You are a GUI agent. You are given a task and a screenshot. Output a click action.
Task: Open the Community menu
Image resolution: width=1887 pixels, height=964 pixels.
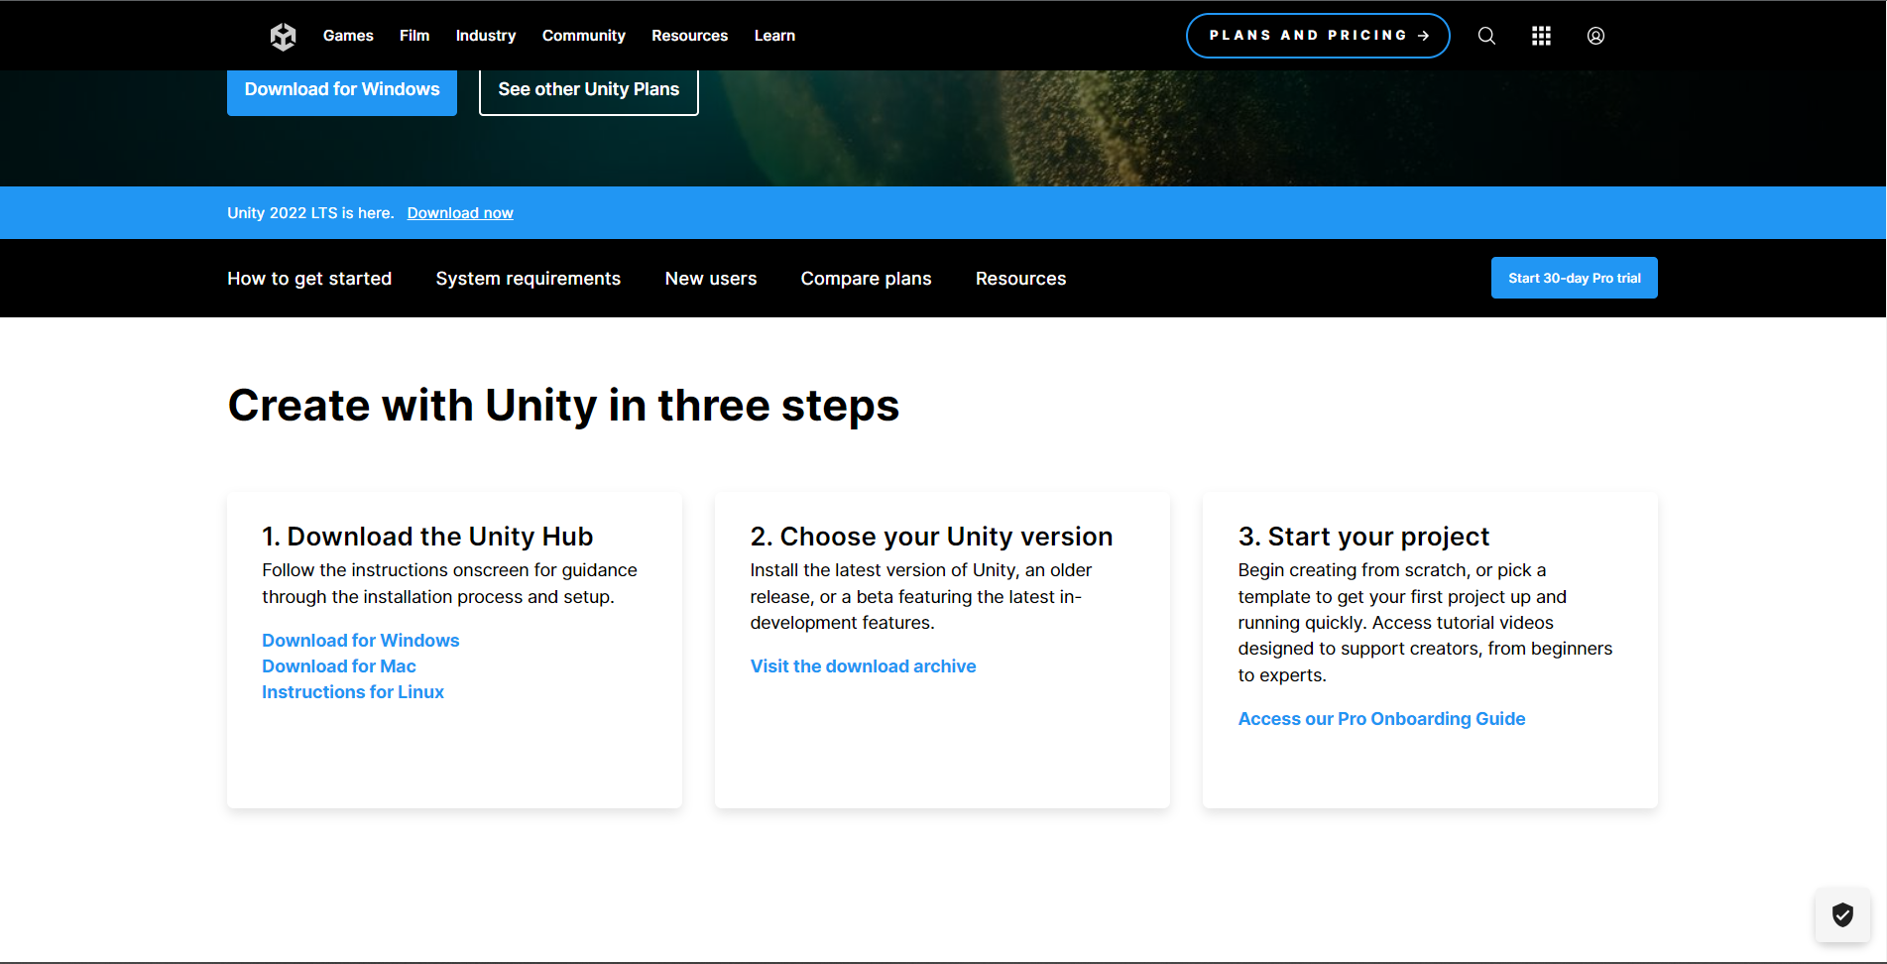click(x=584, y=36)
